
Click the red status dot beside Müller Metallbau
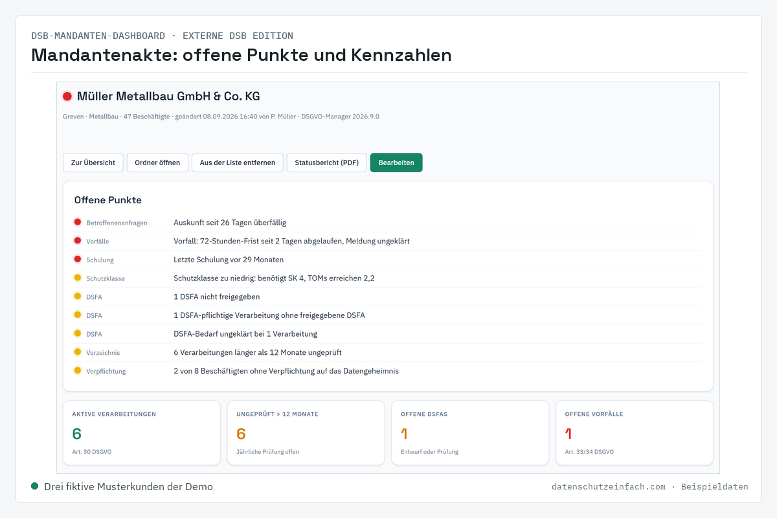pyautogui.click(x=67, y=96)
